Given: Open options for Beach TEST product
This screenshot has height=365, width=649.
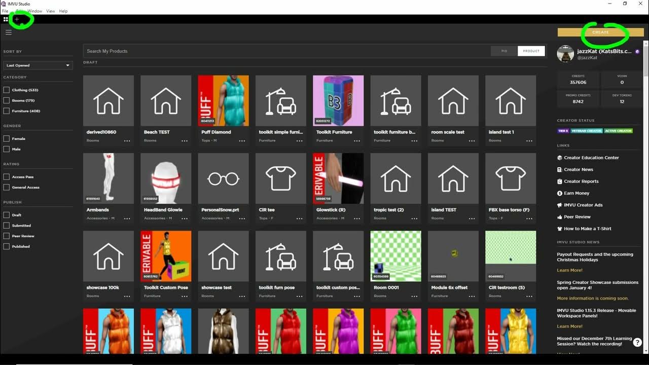Looking at the screenshot, I should click(185, 141).
